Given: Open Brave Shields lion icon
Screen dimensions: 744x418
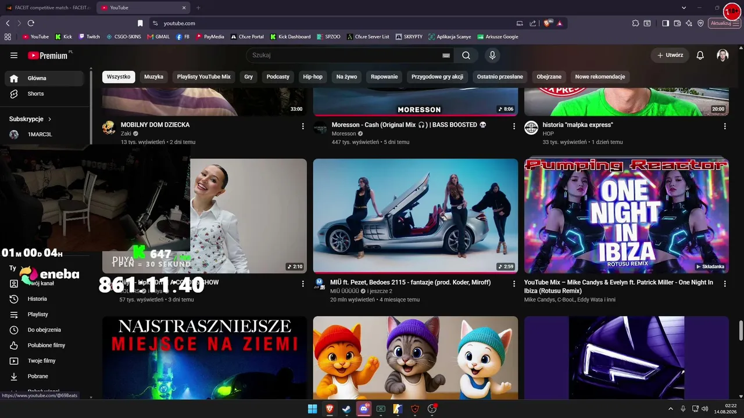Looking at the screenshot, I should click(x=548, y=23).
